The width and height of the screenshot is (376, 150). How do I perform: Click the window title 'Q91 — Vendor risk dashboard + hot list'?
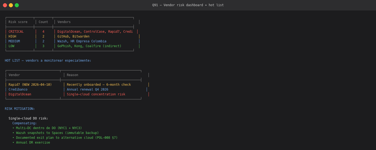coord(188,5)
